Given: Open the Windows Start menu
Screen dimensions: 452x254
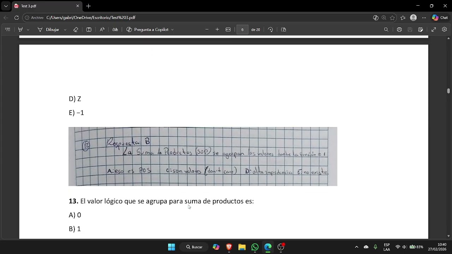Looking at the screenshot, I should pyautogui.click(x=172, y=247).
